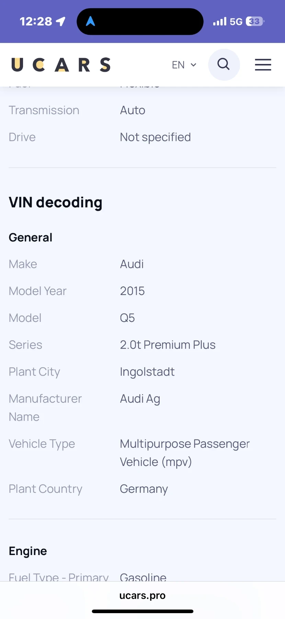Tap the blue navigation arrow in the dynamic island

pyautogui.click(x=90, y=21)
